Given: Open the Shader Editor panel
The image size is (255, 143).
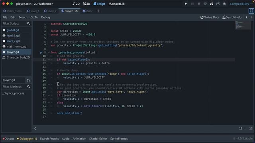Looking at the screenshot, I should 98,139.
